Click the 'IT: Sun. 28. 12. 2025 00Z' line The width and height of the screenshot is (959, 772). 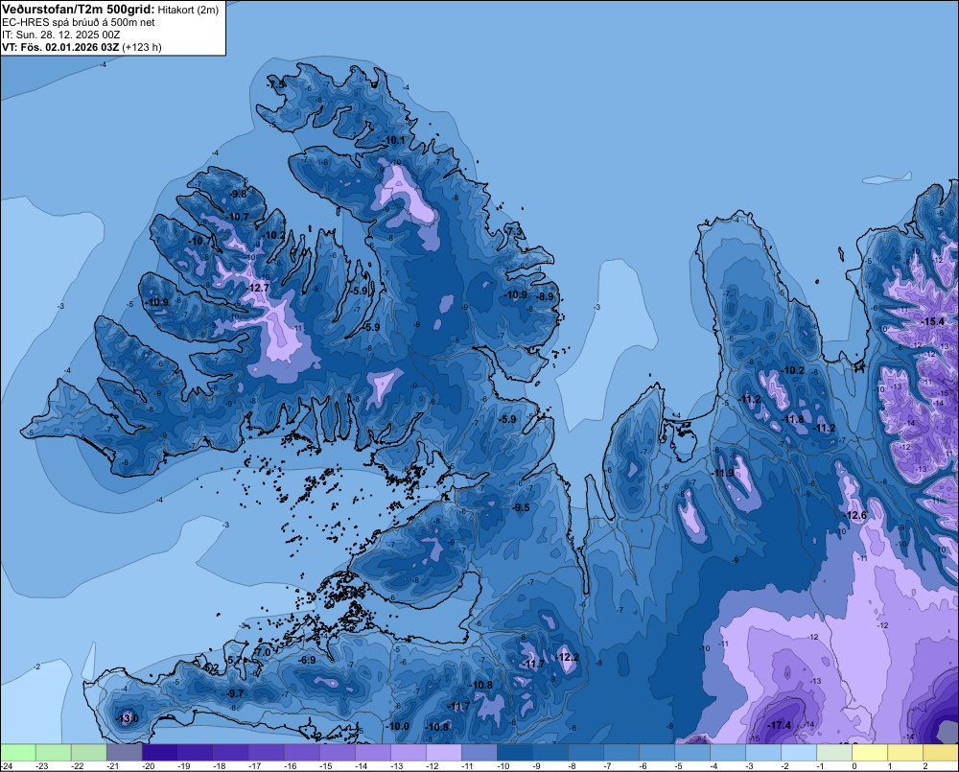(x=60, y=35)
